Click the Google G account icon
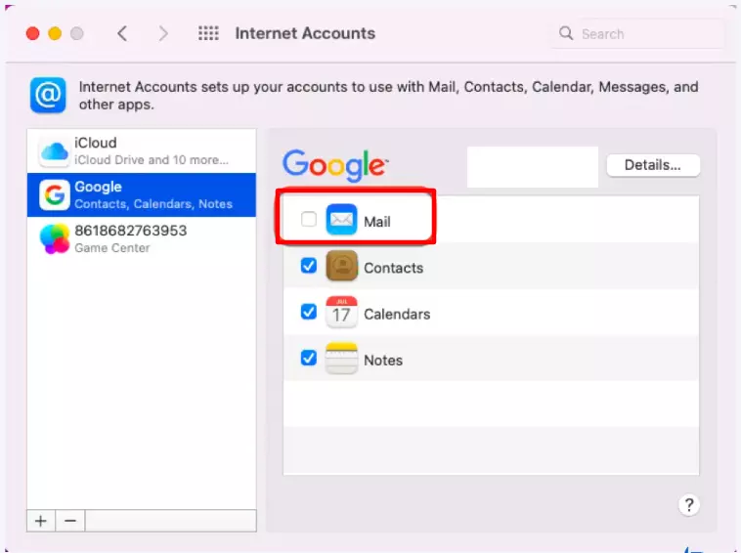 click(55, 194)
